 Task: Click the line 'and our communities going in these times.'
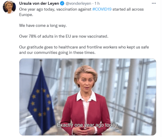[57, 53]
